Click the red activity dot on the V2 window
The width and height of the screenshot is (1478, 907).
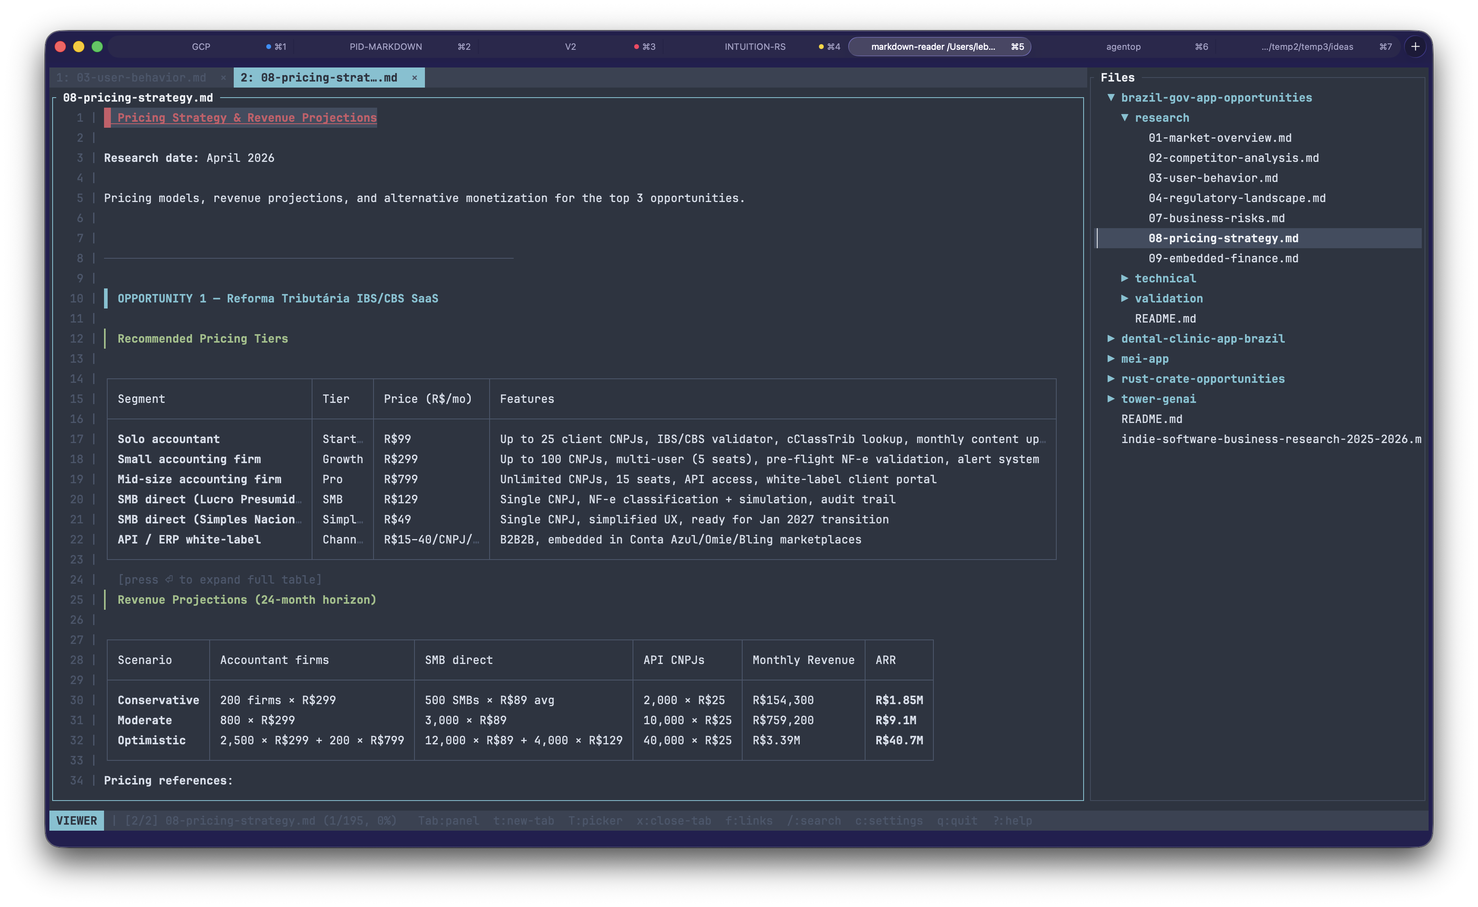(636, 46)
